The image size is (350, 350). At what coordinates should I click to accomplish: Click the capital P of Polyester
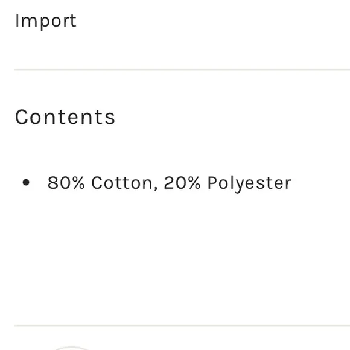tap(212, 183)
